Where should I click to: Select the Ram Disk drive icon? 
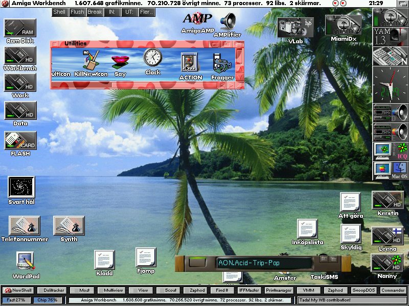coord(20,28)
